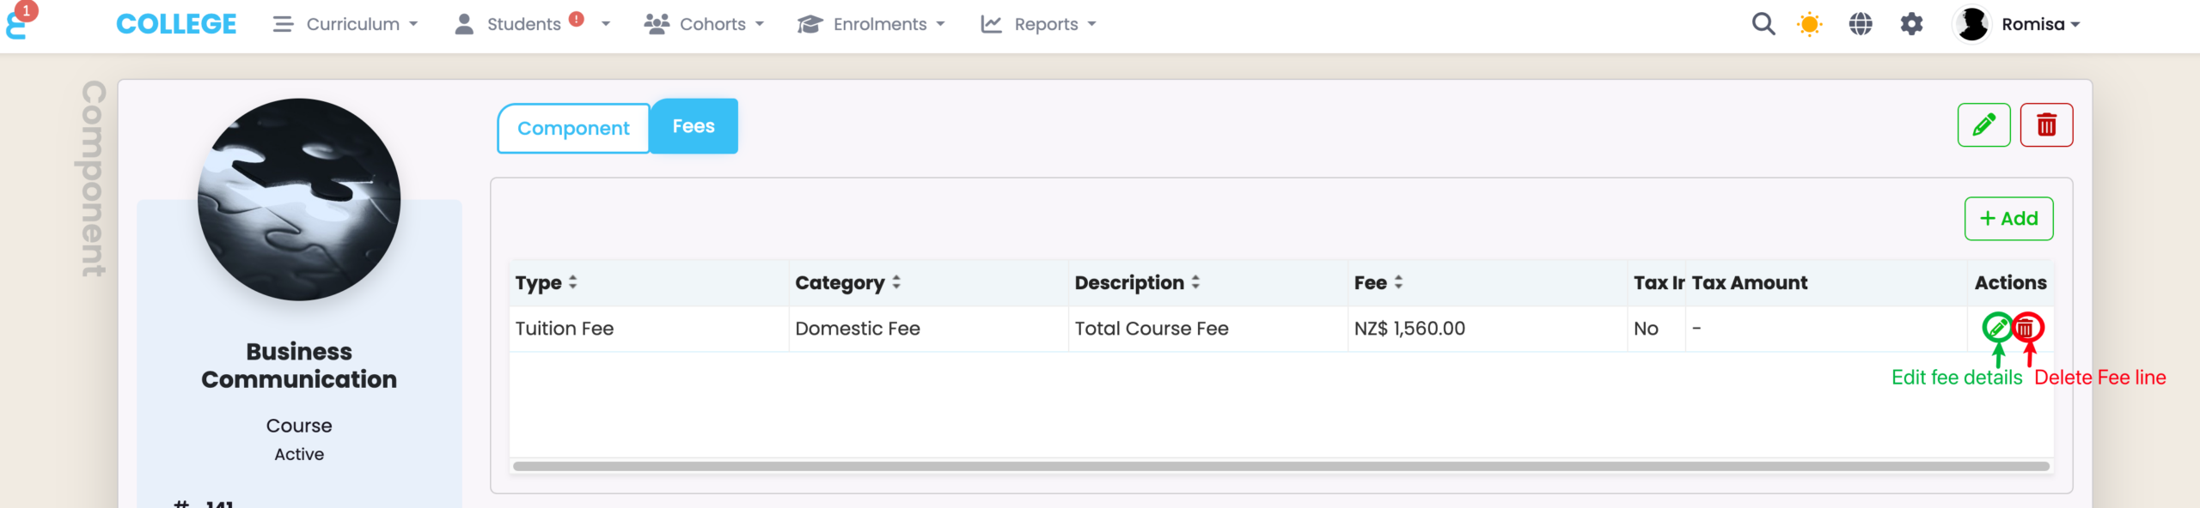This screenshot has width=2200, height=508.
Task: Open the globe language icon
Action: click(x=1860, y=24)
